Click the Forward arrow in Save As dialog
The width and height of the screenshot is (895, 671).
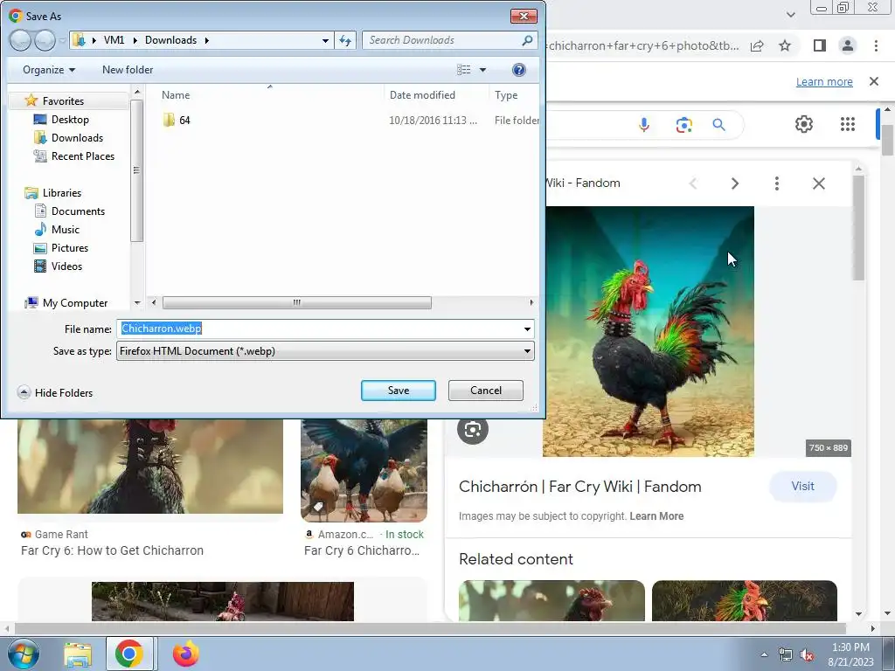[45, 40]
